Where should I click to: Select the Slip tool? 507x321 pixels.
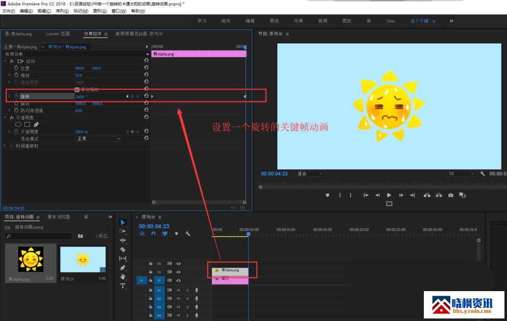pos(123,258)
